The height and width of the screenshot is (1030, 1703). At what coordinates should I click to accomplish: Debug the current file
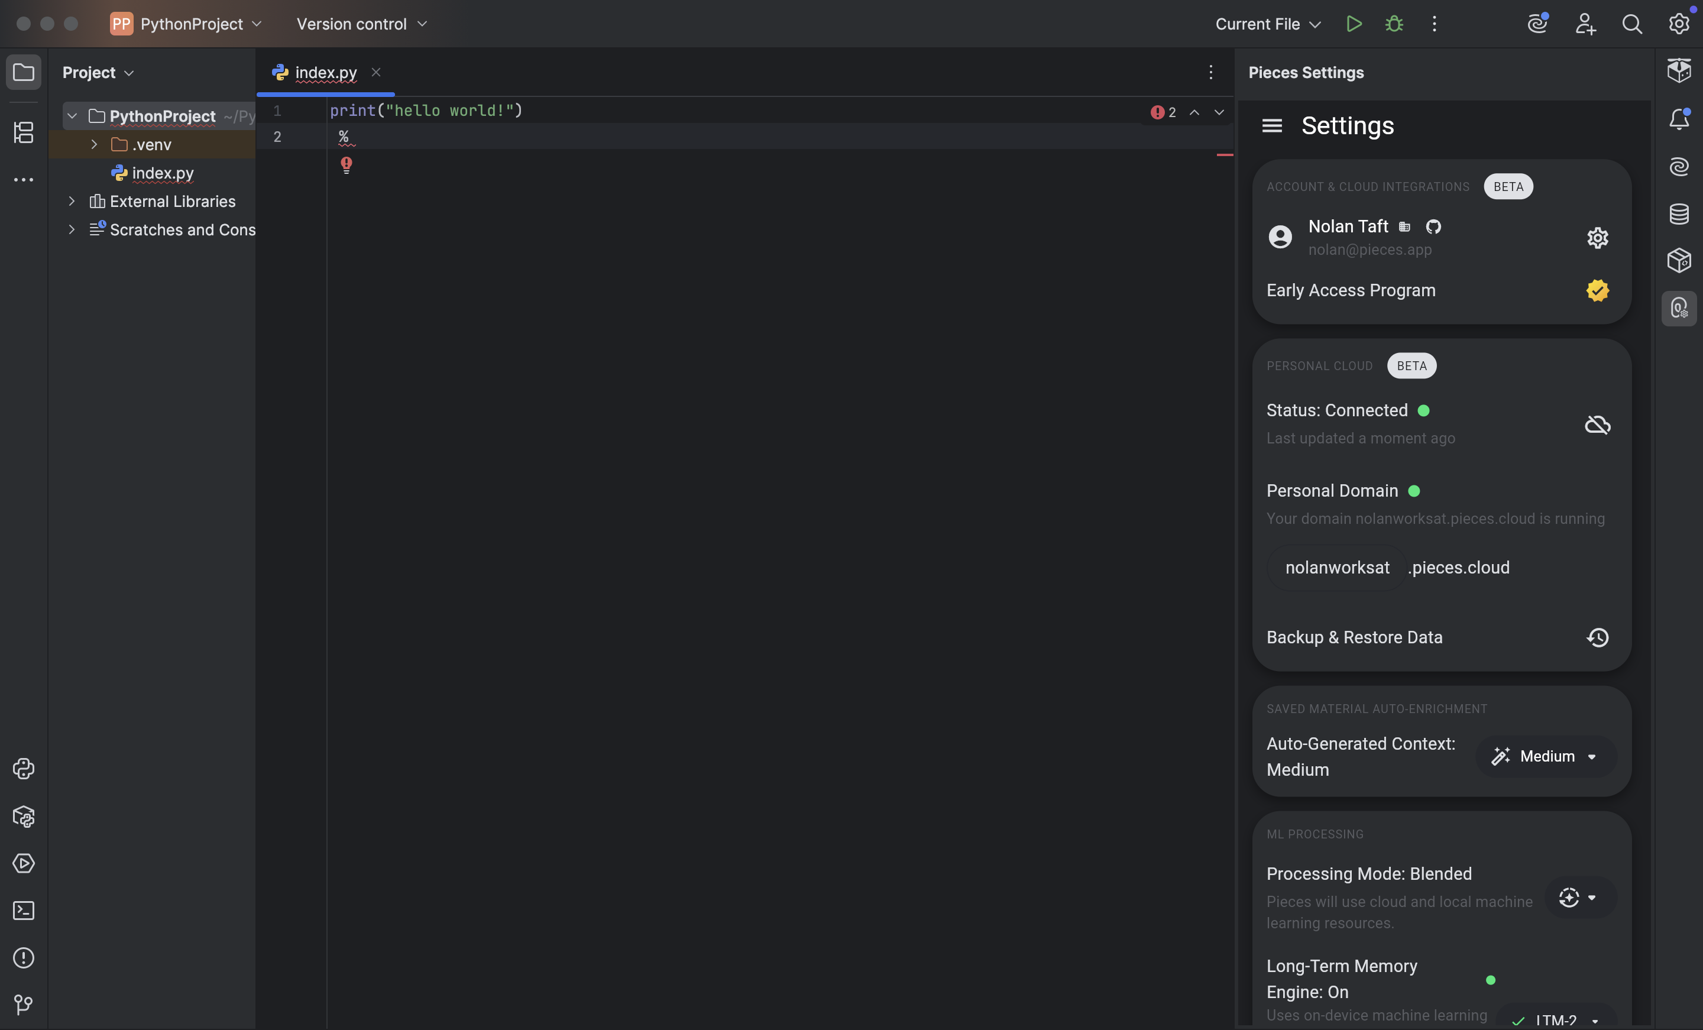(x=1394, y=24)
